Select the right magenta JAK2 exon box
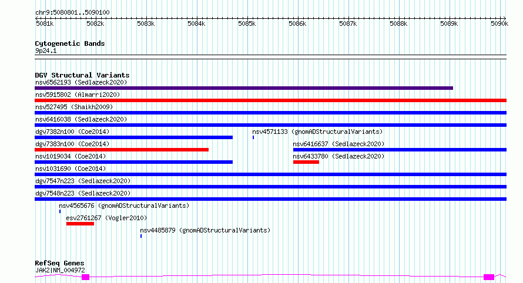The image size is (523, 283). pyautogui.click(x=489, y=277)
